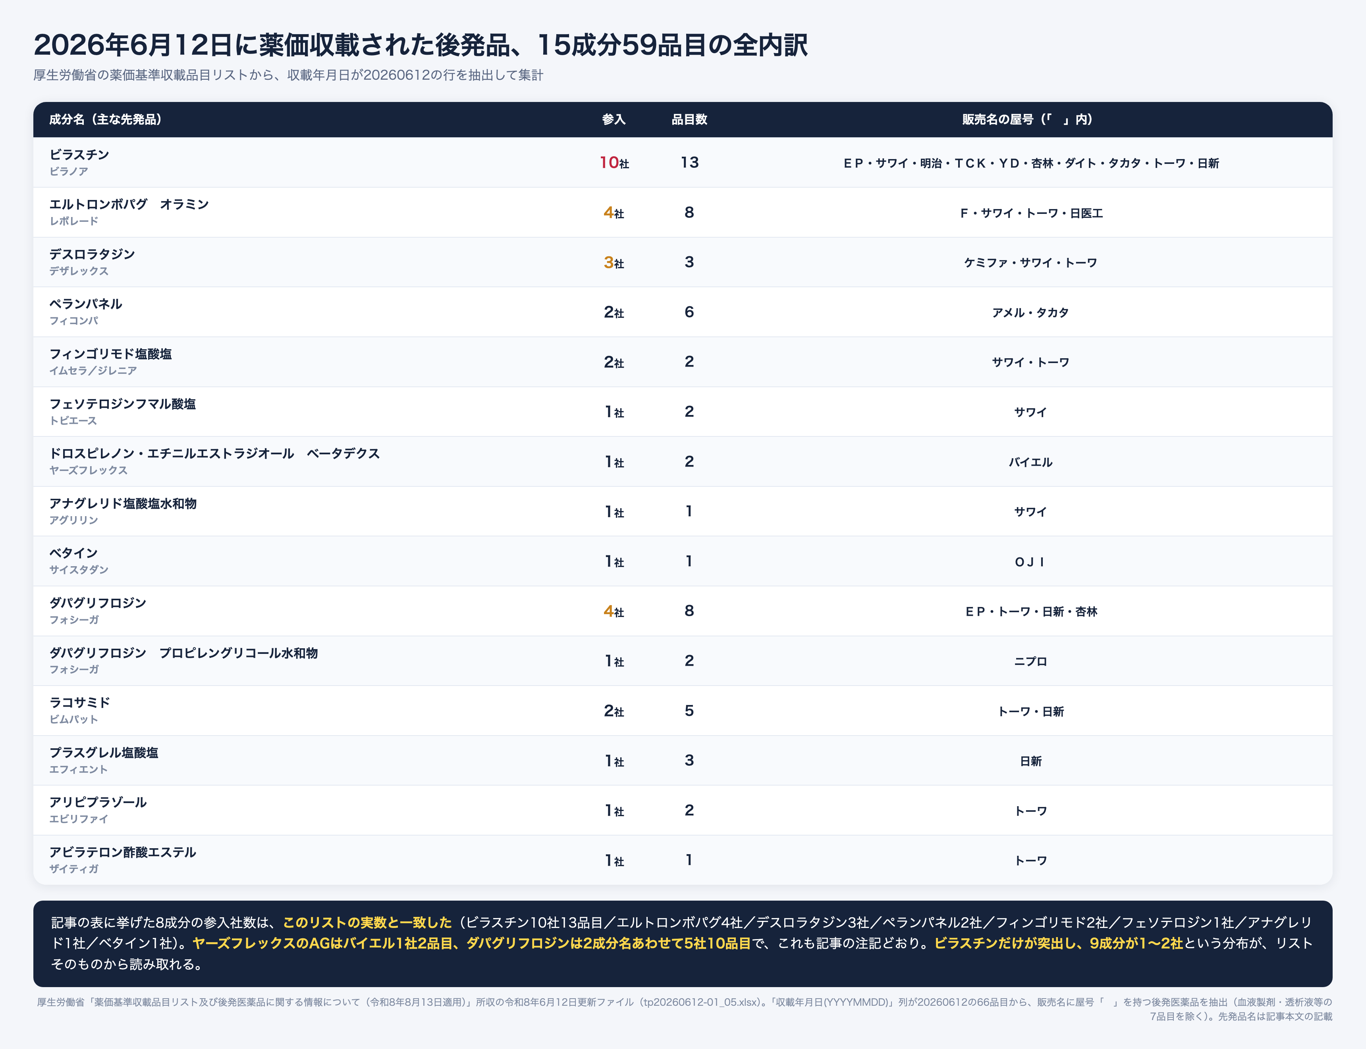This screenshot has width=1366, height=1049.
Task: Click プラスグレル塩酸塩 ingredient name
Action: pyautogui.click(x=104, y=752)
